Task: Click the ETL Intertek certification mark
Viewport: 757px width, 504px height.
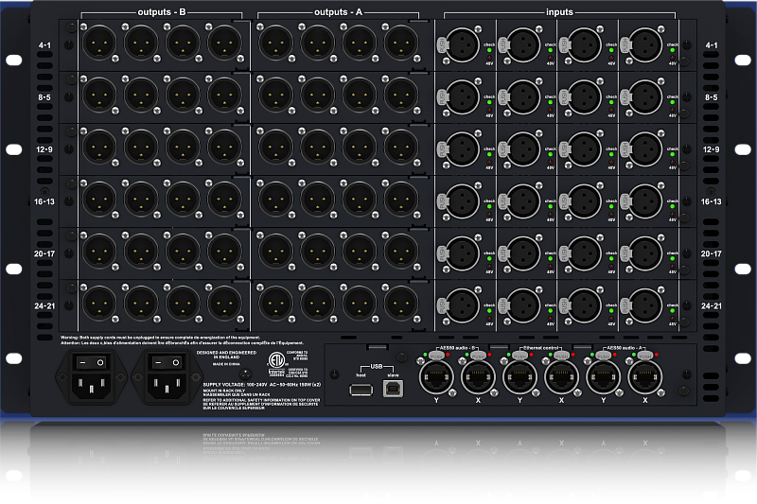Action: pos(277,363)
